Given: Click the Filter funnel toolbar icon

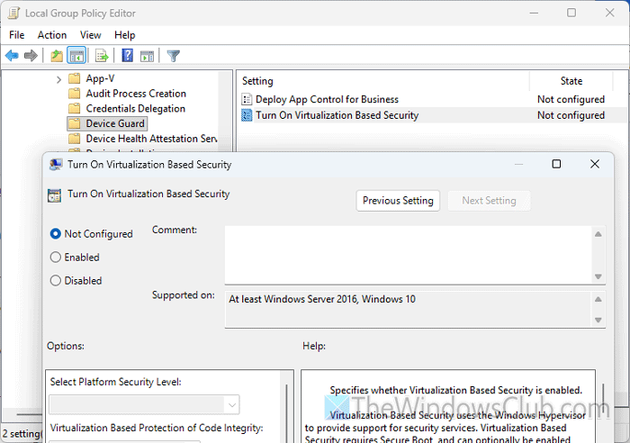Looking at the screenshot, I should 173,56.
